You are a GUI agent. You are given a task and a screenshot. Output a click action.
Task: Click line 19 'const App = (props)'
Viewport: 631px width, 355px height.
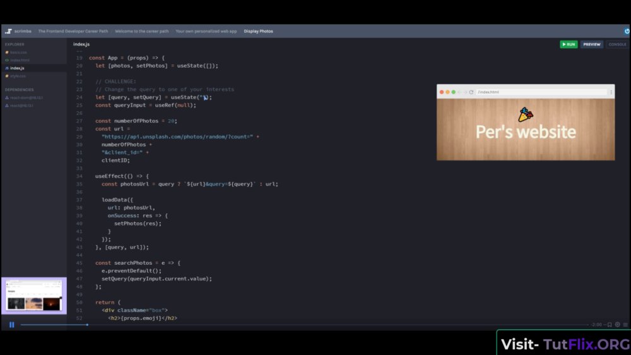127,57
